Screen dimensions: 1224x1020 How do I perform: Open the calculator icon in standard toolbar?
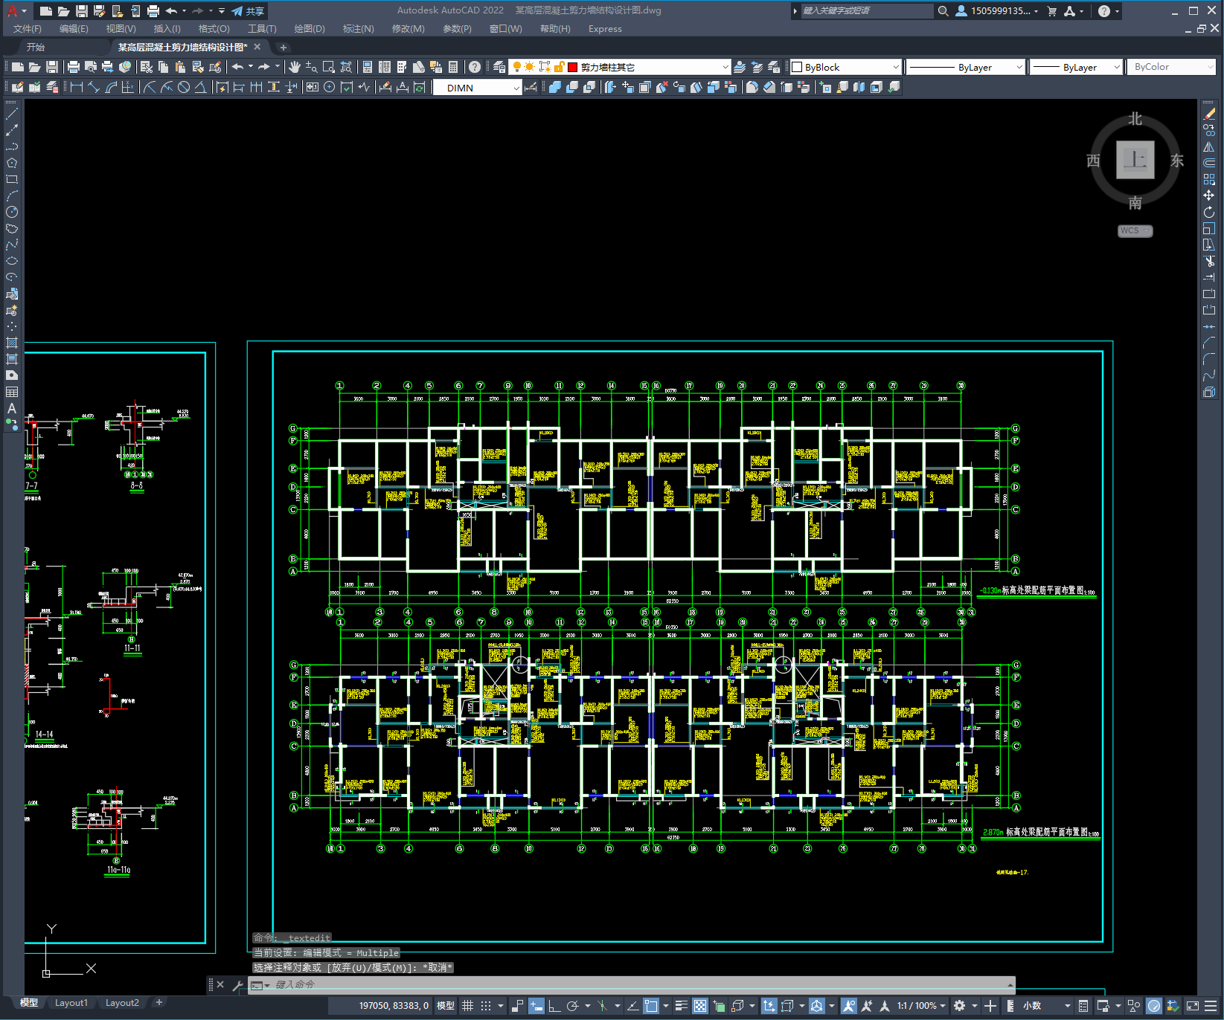(453, 67)
